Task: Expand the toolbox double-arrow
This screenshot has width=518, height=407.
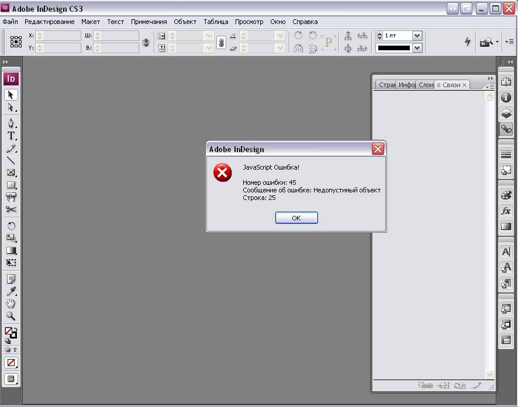Action: (x=6, y=62)
